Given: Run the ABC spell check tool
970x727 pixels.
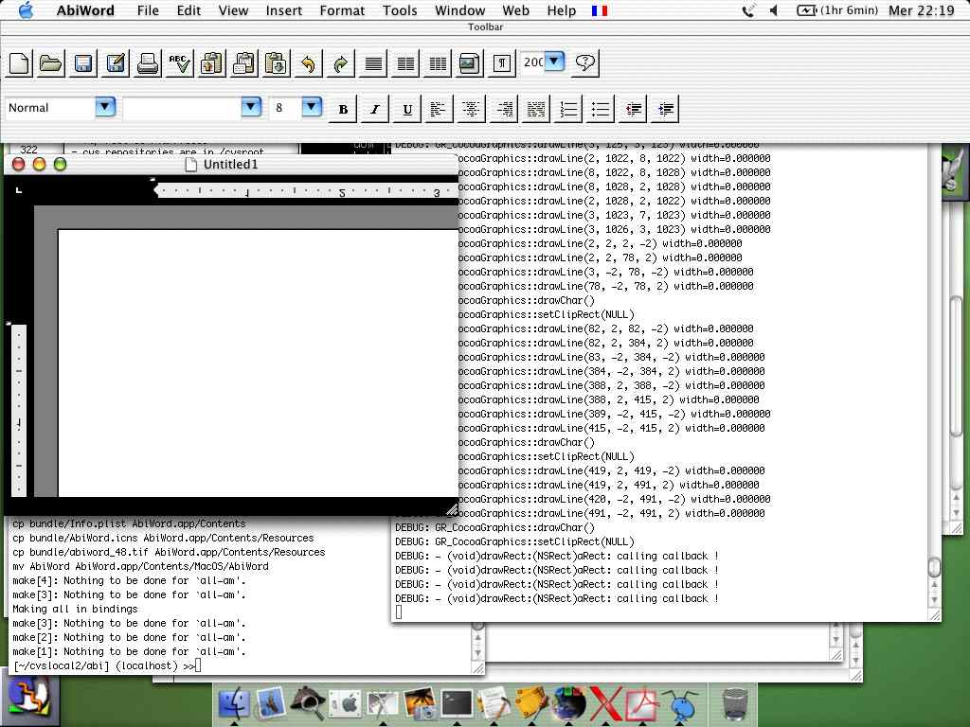Looking at the screenshot, I should 179,63.
